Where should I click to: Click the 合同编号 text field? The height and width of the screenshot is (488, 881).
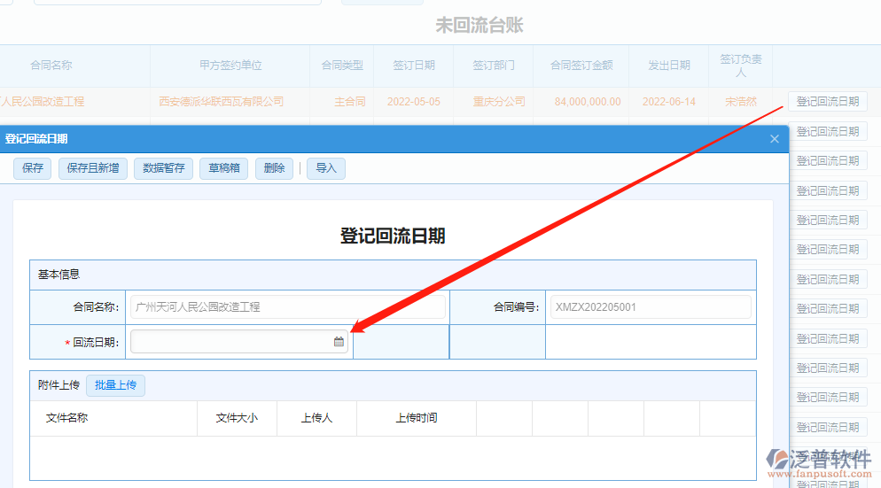(650, 307)
